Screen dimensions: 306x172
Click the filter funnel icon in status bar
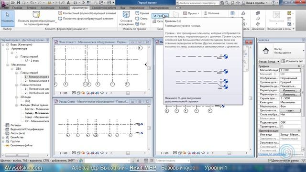304,161
